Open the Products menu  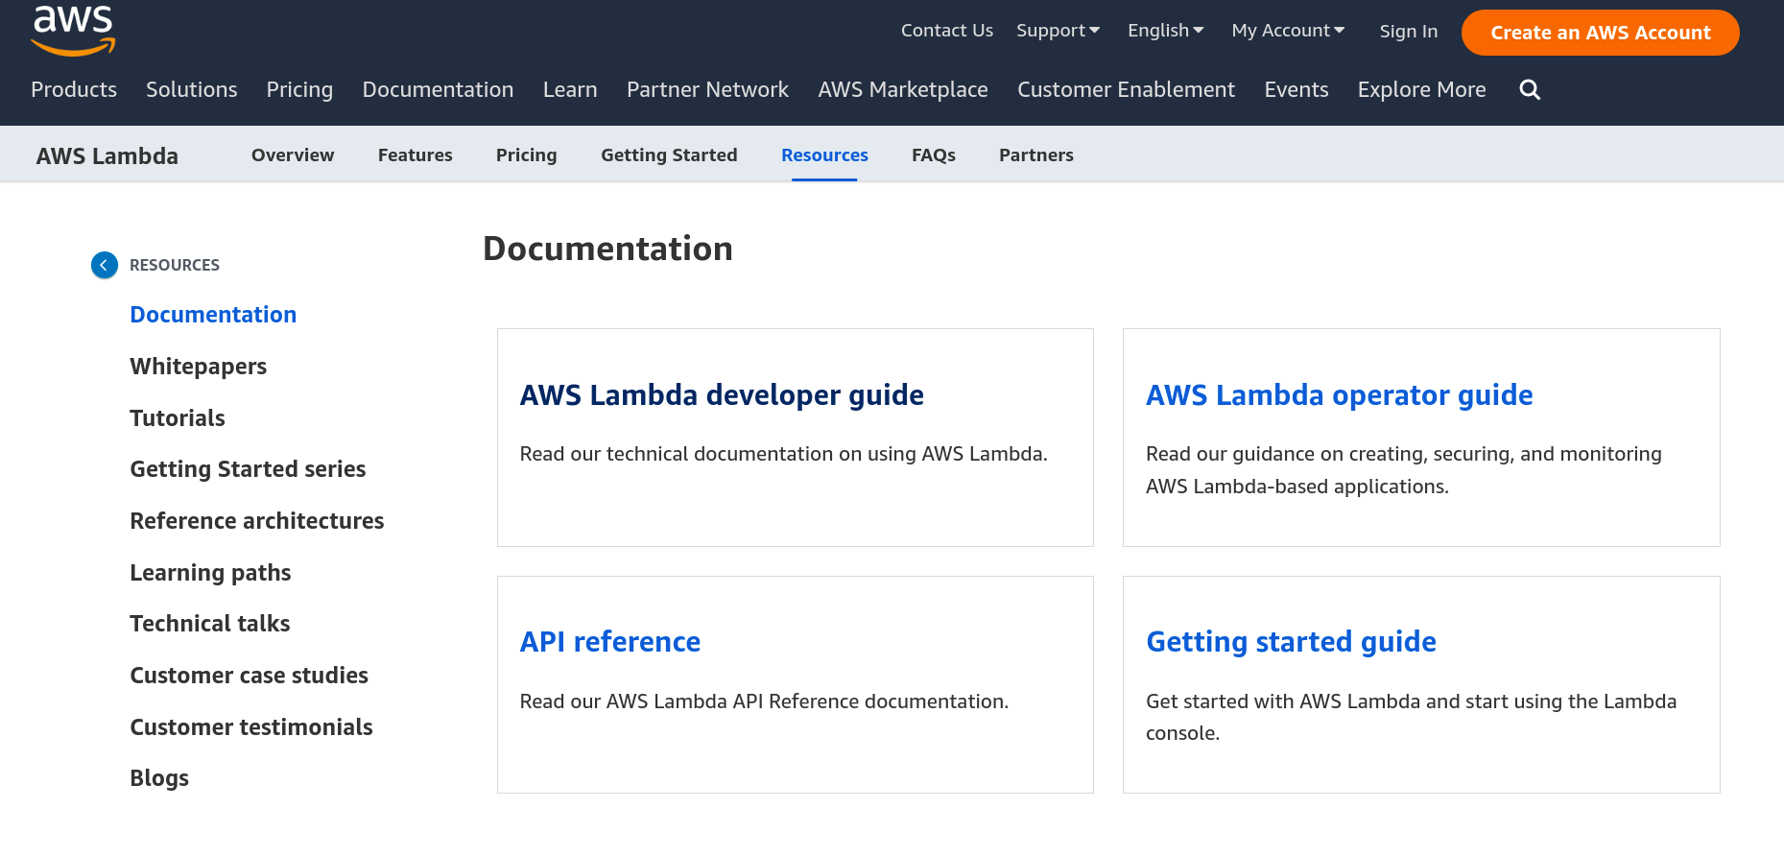[x=74, y=89]
